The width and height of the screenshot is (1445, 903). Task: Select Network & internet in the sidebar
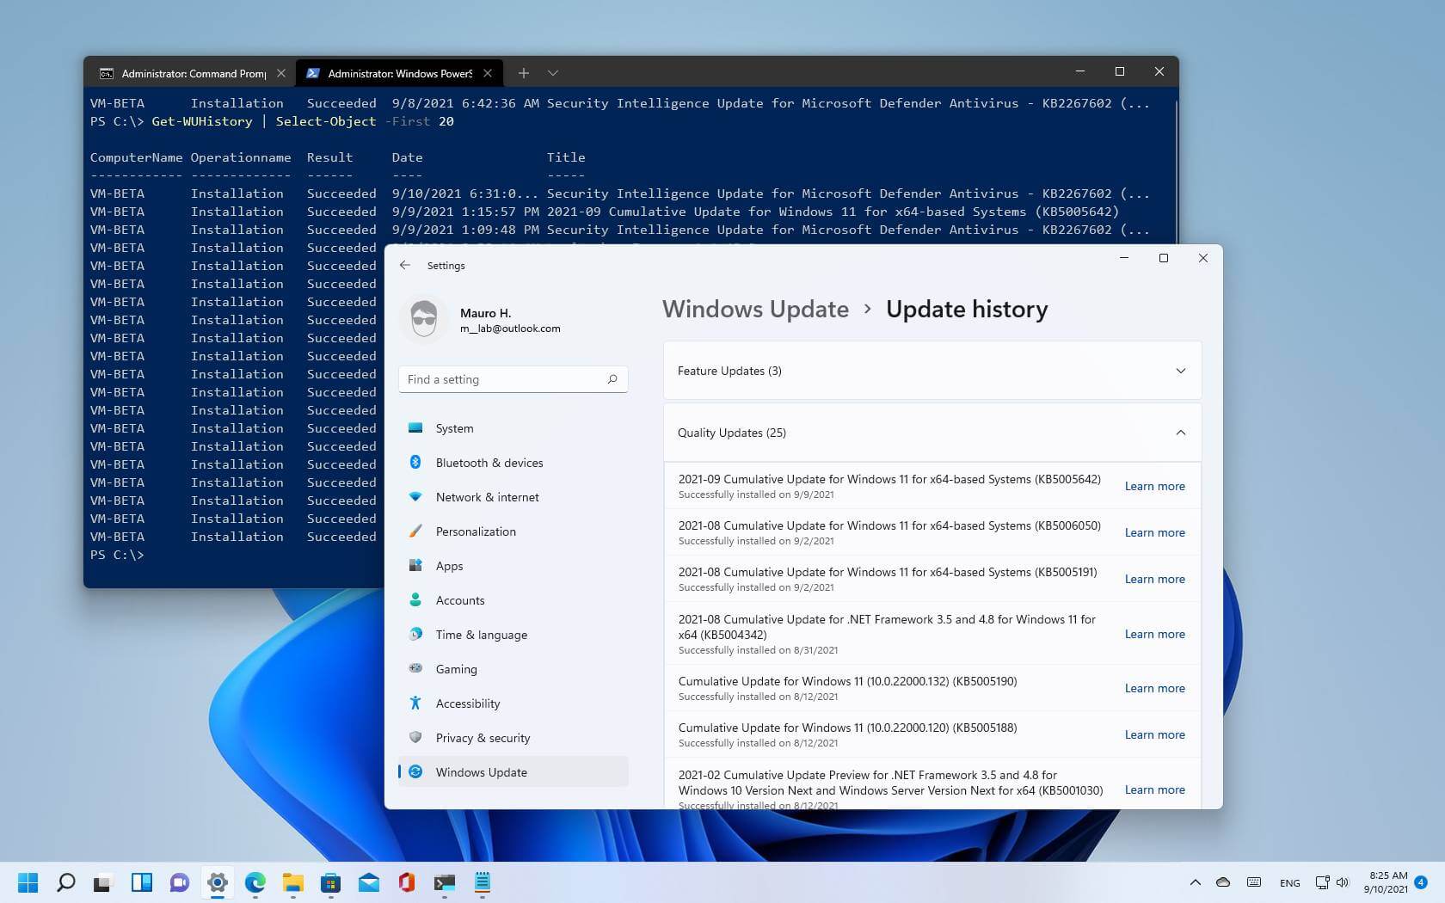coord(487,496)
